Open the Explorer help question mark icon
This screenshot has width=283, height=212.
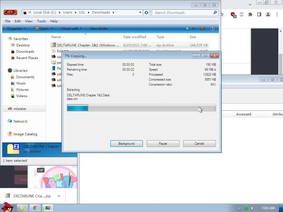213,28
